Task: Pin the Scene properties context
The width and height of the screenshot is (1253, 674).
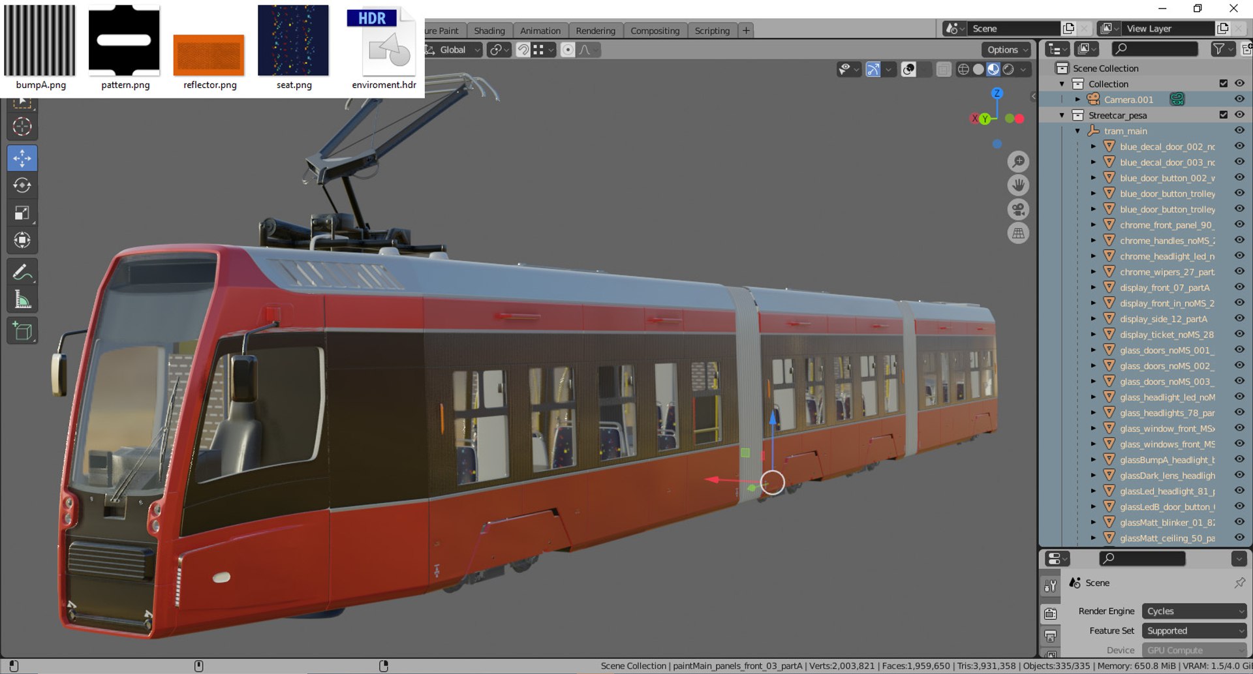Action: click(x=1239, y=583)
